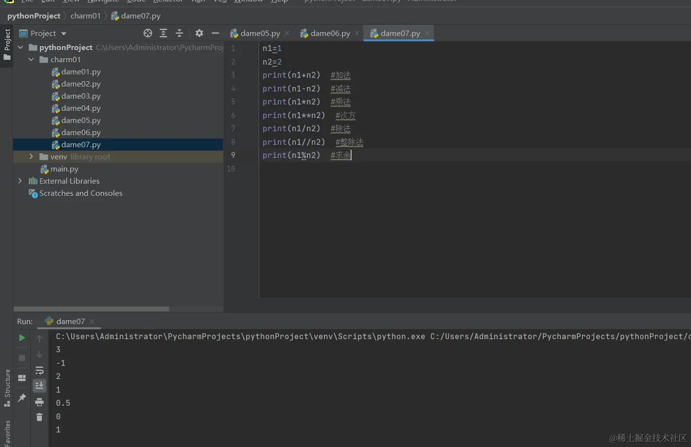Screen dimensions: 691x447
Task: Select dame01.py in the project tree
Action: (81, 72)
